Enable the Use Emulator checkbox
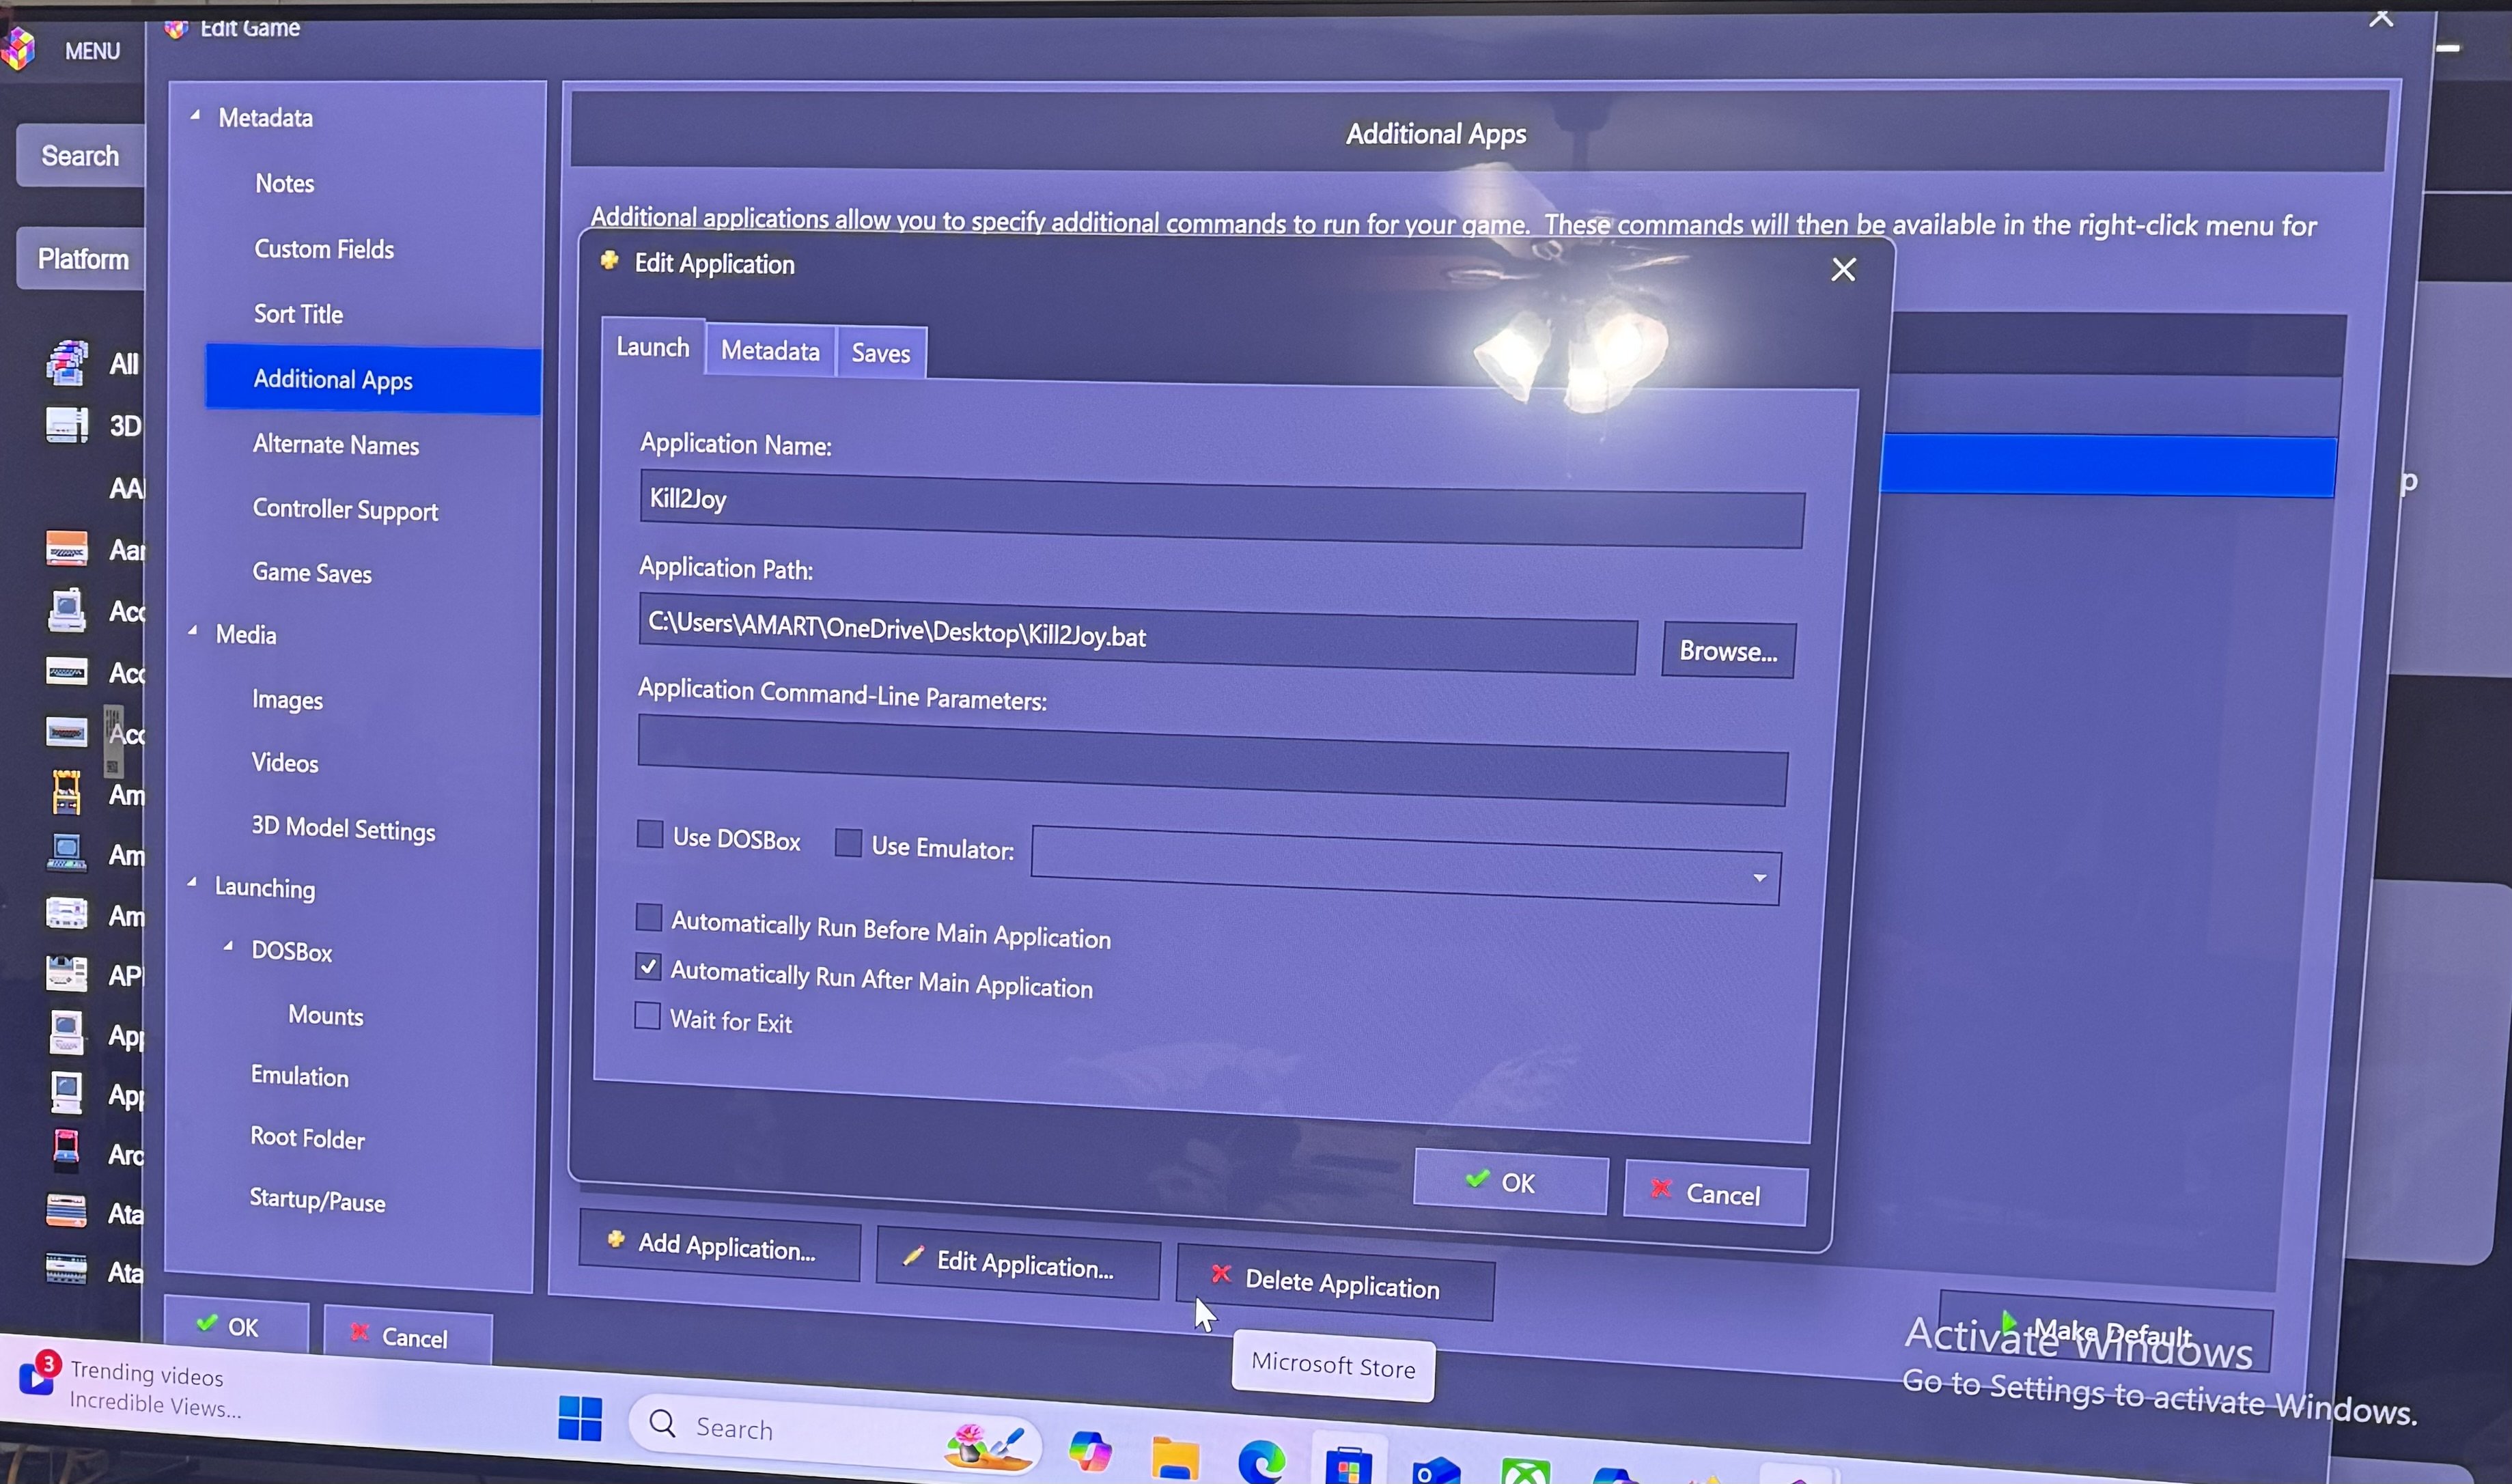The width and height of the screenshot is (2512, 1484). (848, 842)
